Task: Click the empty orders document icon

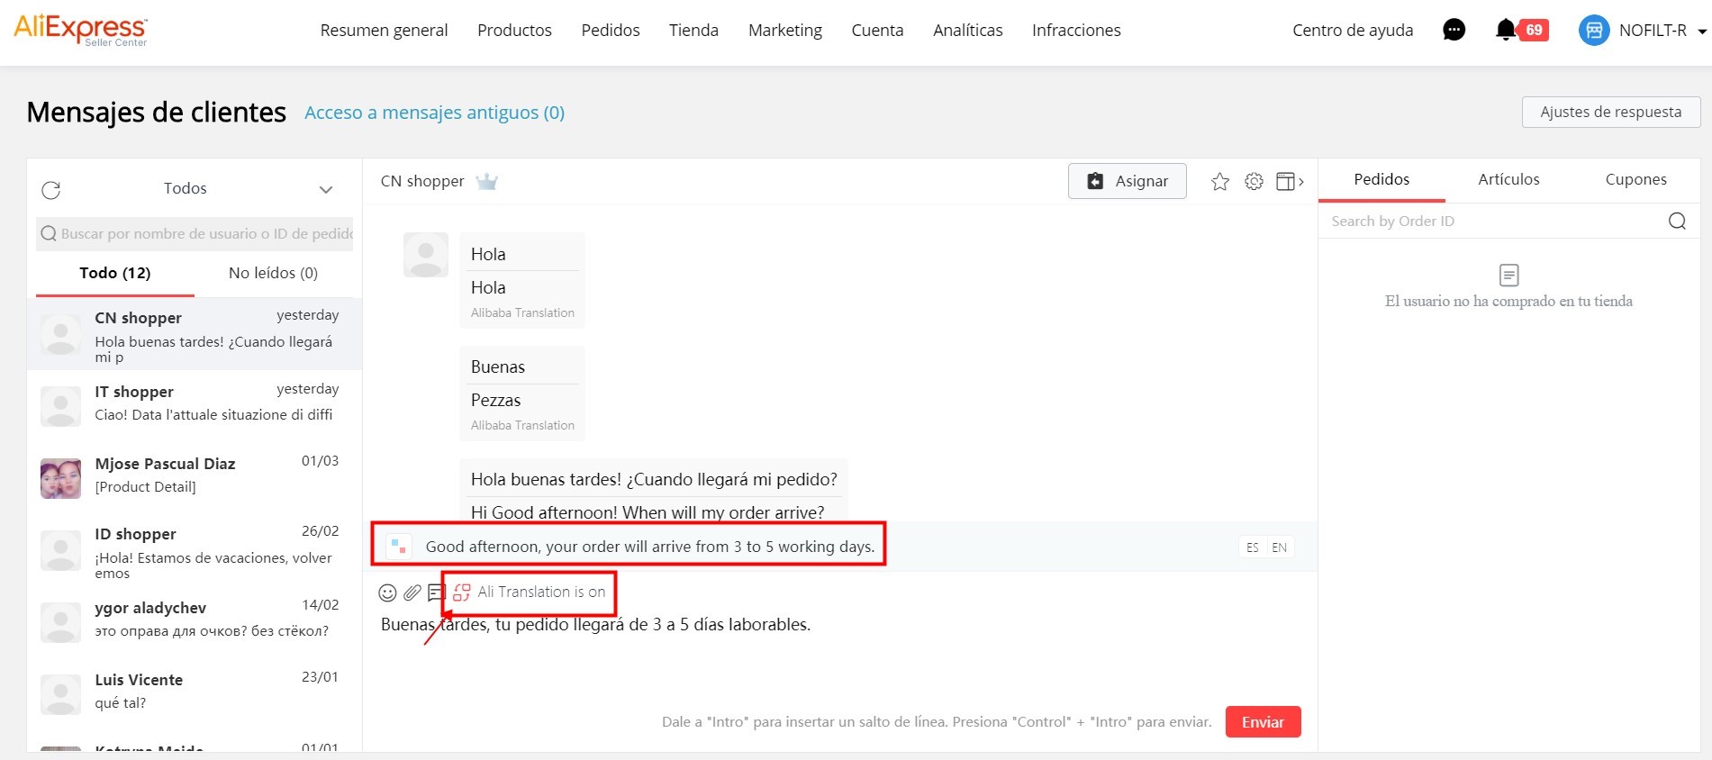Action: pos(1509,275)
